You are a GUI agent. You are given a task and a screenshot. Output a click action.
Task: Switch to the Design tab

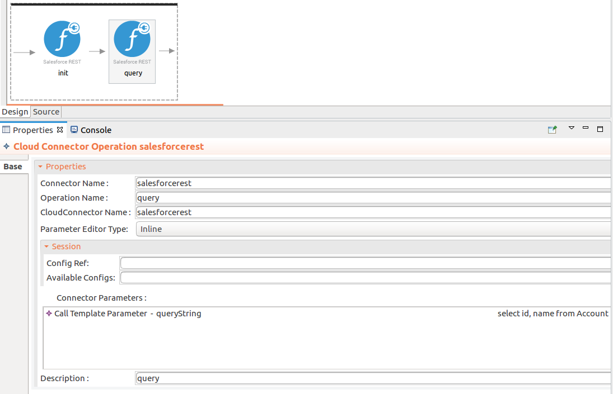tap(15, 112)
